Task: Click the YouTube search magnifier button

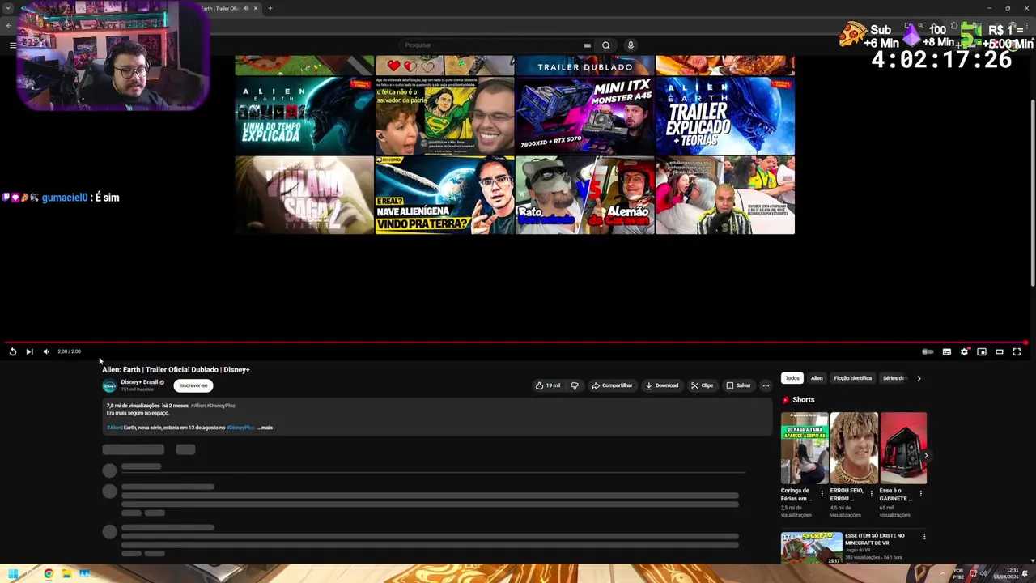Action: pyautogui.click(x=605, y=45)
